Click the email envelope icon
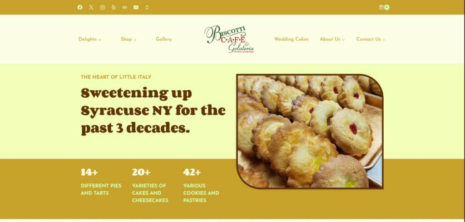Screen dimensions: 465x222 pyautogui.click(x=136, y=7)
